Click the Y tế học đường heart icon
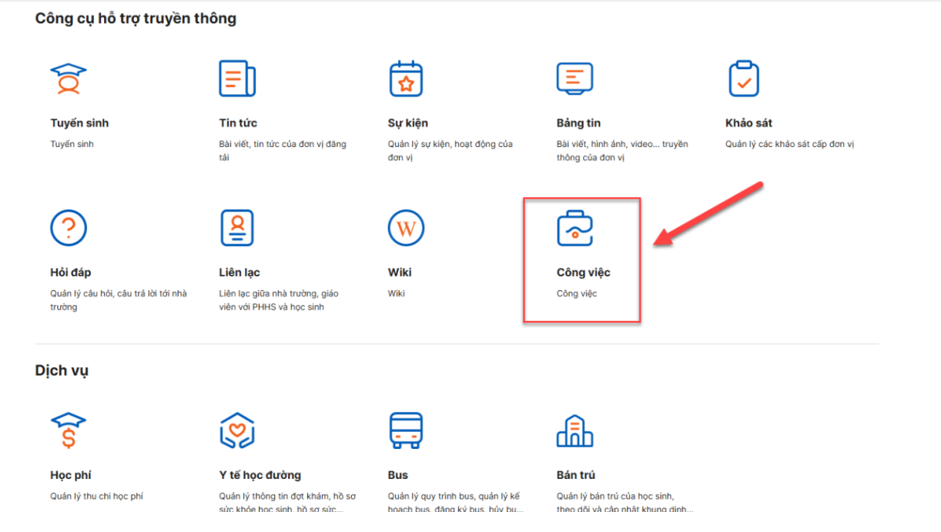The height and width of the screenshot is (532, 941). (x=237, y=430)
